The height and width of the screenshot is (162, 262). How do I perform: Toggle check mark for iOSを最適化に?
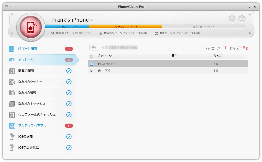point(69,148)
